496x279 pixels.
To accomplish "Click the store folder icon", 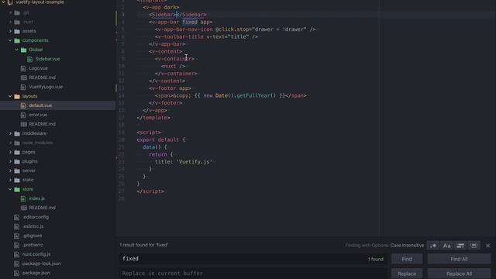I will point(17,189).
